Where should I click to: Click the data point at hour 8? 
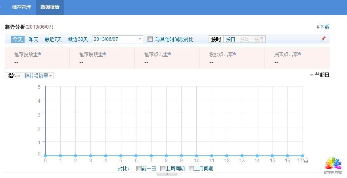(x=166, y=156)
